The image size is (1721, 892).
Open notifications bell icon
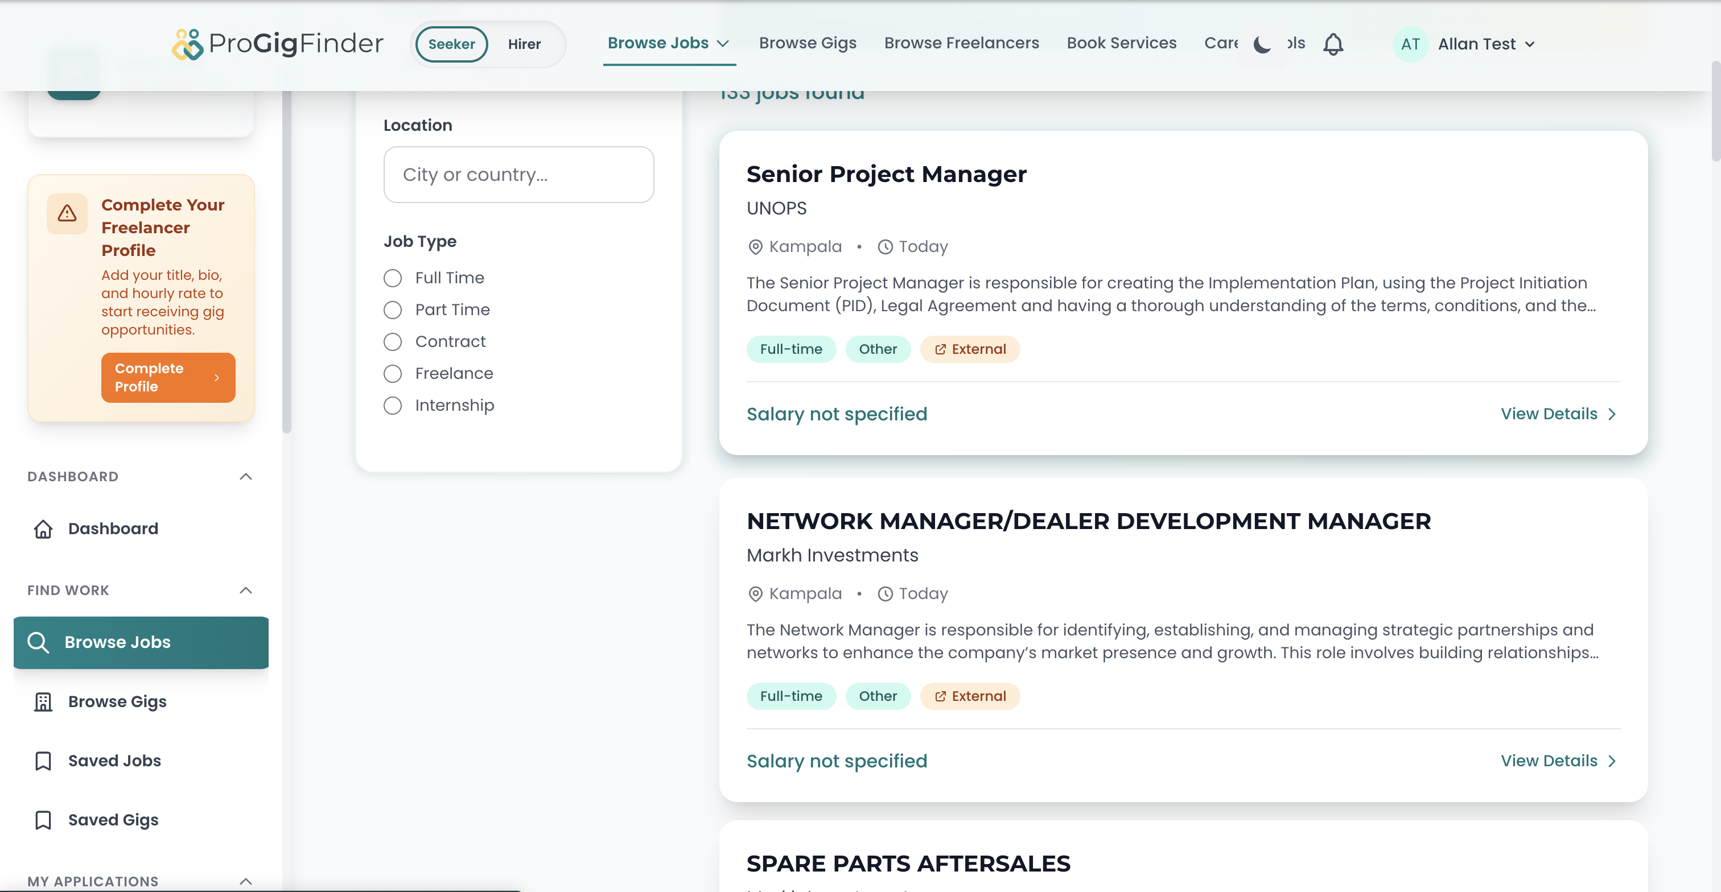(x=1333, y=45)
